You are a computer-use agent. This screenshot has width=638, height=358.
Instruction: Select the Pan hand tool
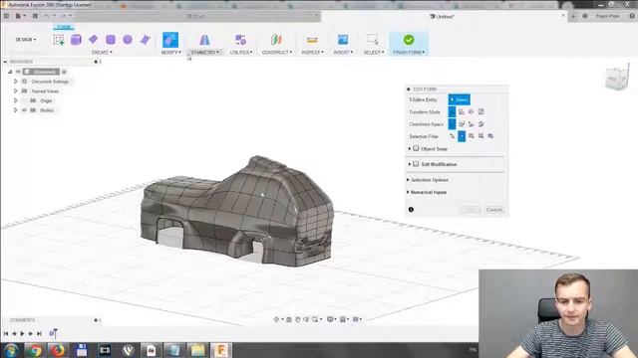298,319
